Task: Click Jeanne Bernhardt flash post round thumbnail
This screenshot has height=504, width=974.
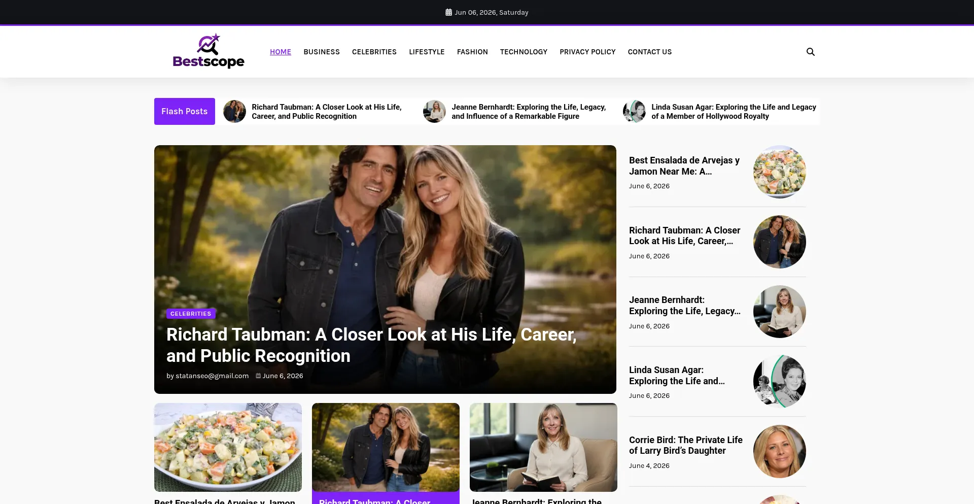Action: click(x=434, y=111)
